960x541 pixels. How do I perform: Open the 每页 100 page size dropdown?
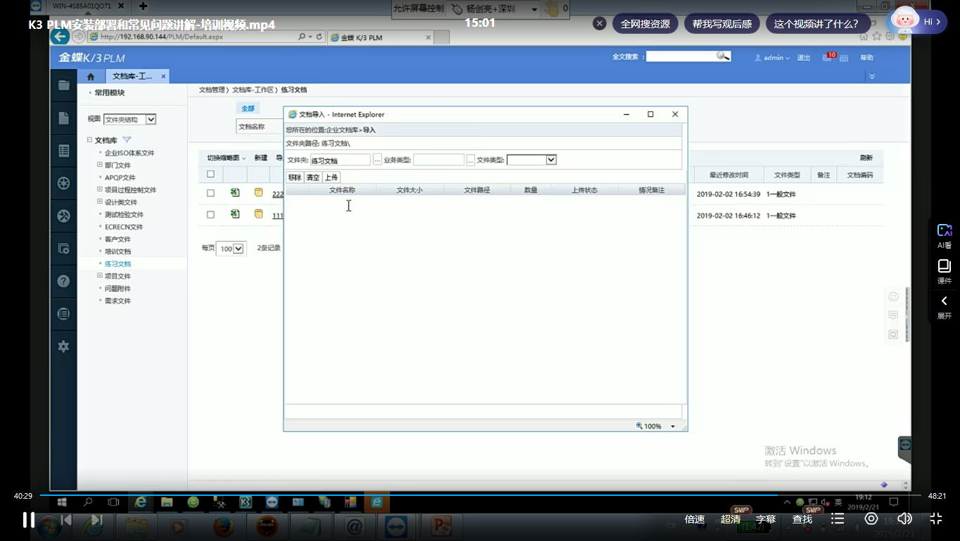point(231,249)
